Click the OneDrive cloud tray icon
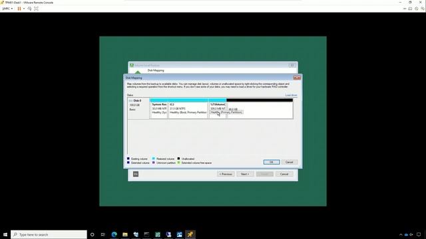This screenshot has width=426, height=239. pyautogui.click(x=406, y=234)
